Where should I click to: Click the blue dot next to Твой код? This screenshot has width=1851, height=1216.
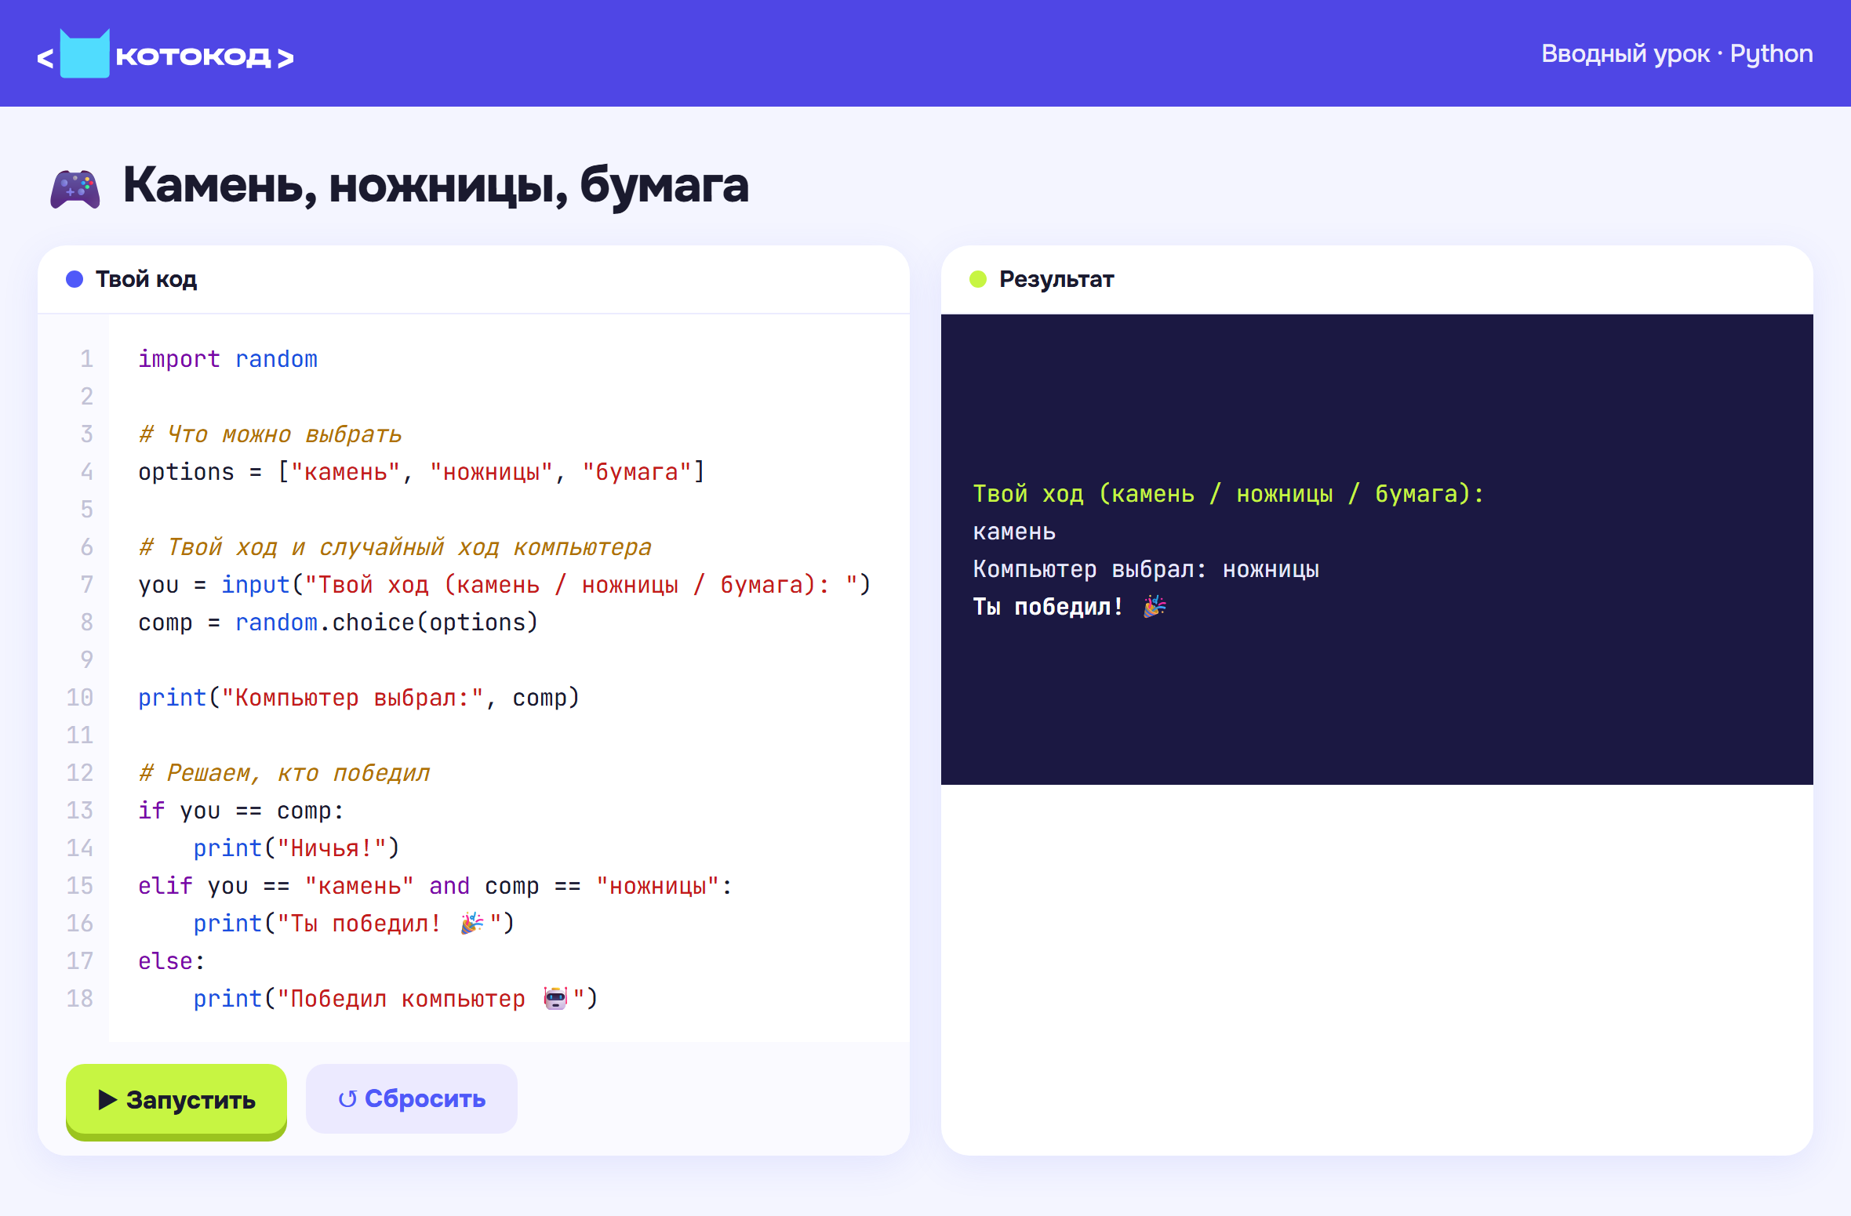click(75, 279)
